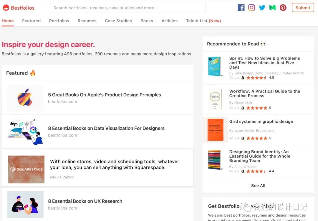Image resolution: width=318 pixels, height=221 pixels.
Task: Click the colorful Apple logo thumbnail
Action: 25,98
